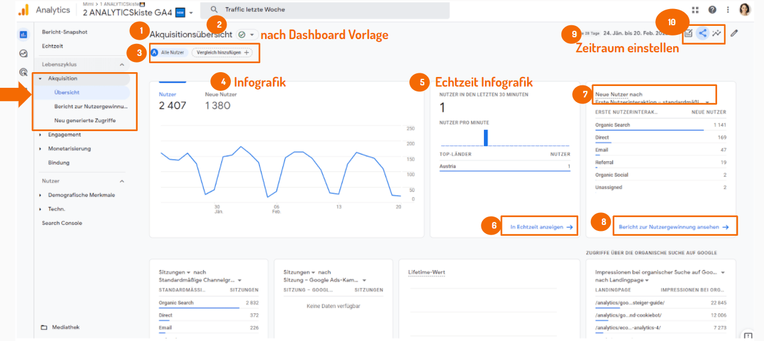Image resolution: width=764 pixels, height=341 pixels.
Task: Click the Google apps grid icon
Action: coord(695,10)
